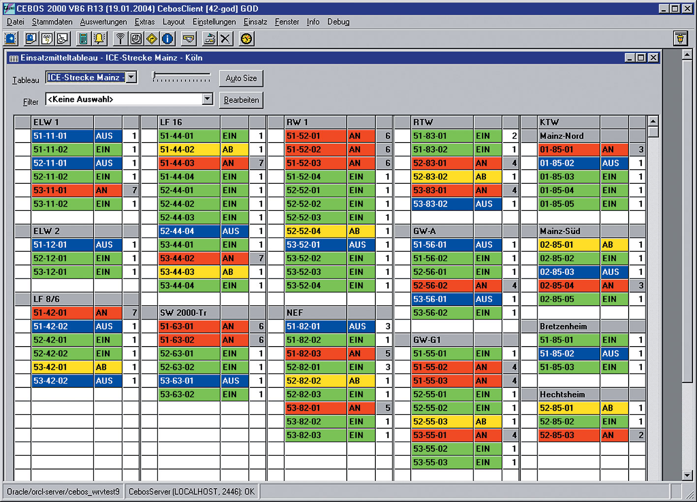This screenshot has width=697, height=502.
Task: Click the radio antenna toolbar icon
Action: 121,38
